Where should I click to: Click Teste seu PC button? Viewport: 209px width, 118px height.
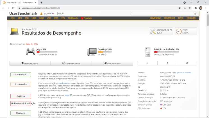point(186,31)
